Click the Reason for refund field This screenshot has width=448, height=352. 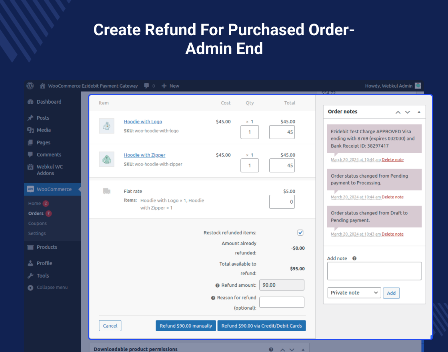click(x=282, y=302)
